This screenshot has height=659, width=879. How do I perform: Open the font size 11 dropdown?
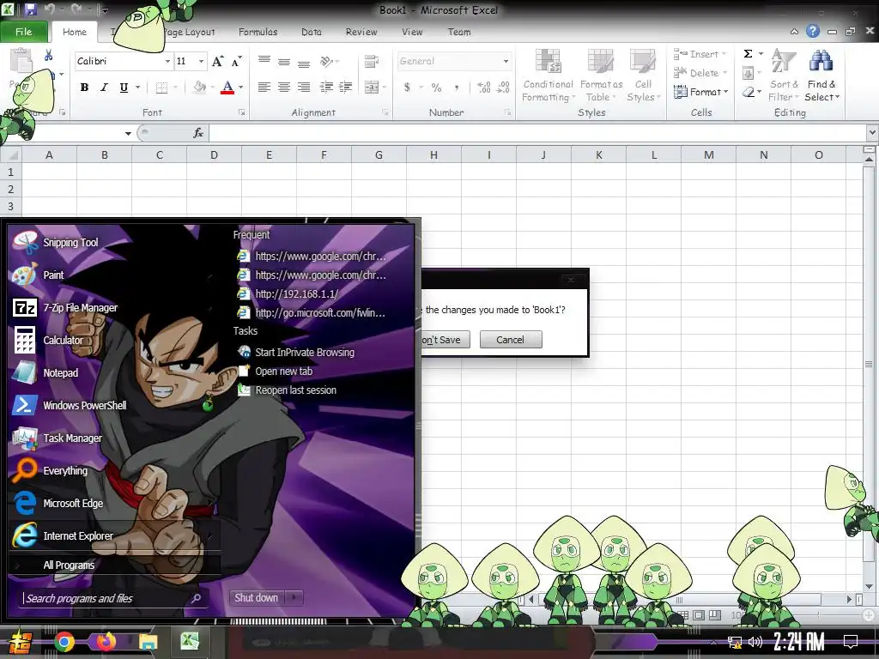tap(201, 61)
